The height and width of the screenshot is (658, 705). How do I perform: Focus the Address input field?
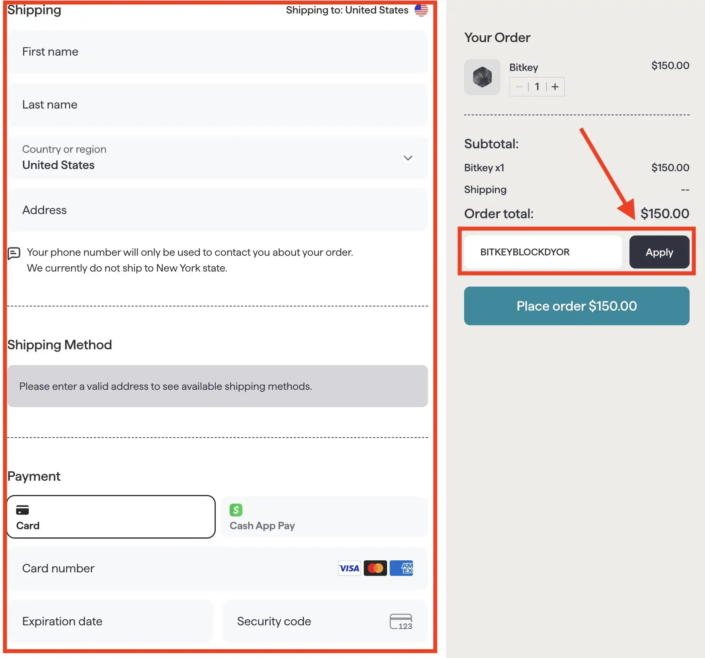click(x=218, y=210)
